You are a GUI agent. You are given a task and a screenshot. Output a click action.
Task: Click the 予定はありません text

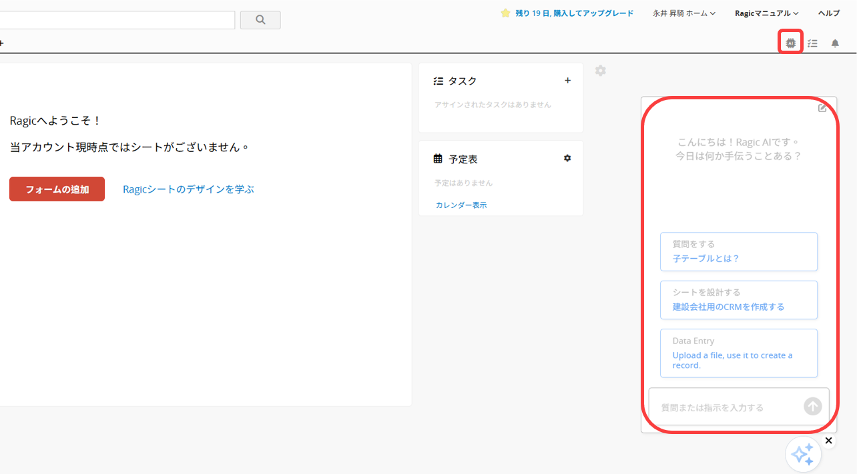(463, 183)
